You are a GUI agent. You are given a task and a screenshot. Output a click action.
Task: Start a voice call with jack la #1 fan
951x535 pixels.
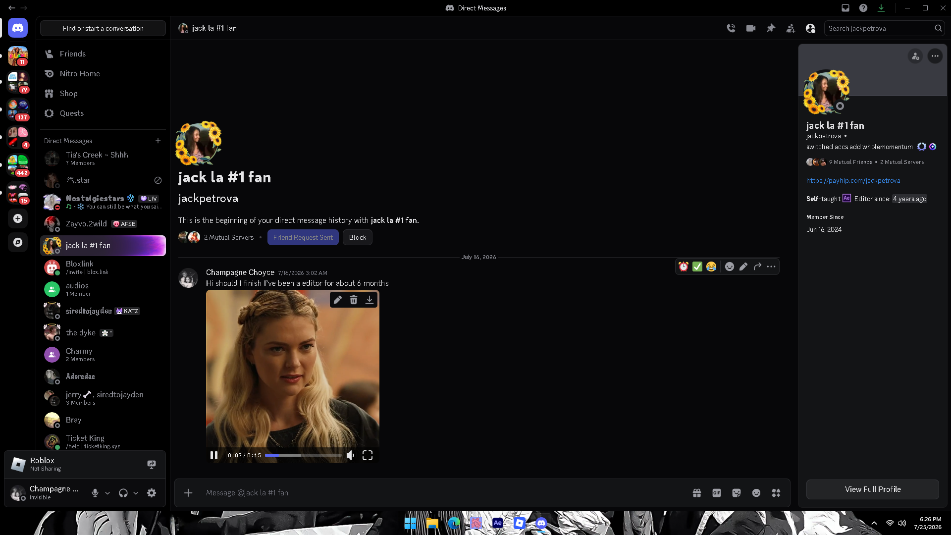pos(731,28)
